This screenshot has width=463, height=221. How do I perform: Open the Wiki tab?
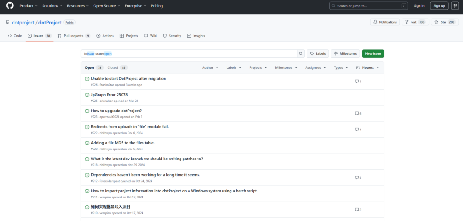pyautogui.click(x=151, y=36)
